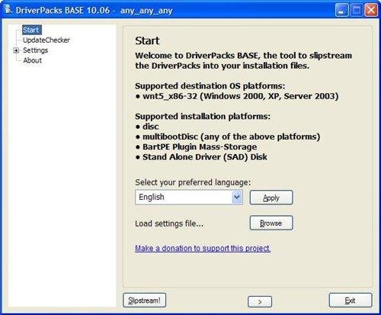Minimize the DriverPacks BASE window
This screenshot has width=381, height=315.
pyautogui.click(x=341, y=10)
